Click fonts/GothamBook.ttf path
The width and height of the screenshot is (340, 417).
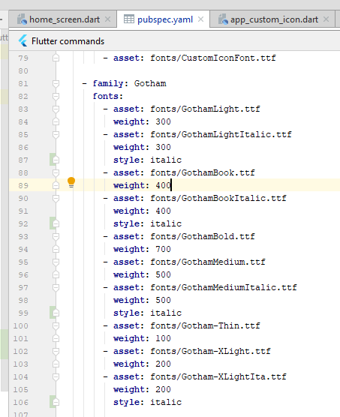pyautogui.click(x=203, y=172)
